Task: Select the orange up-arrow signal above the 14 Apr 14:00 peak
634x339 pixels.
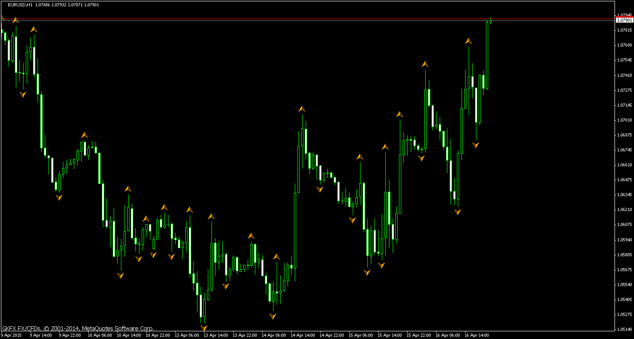Action: pyautogui.click(x=302, y=108)
